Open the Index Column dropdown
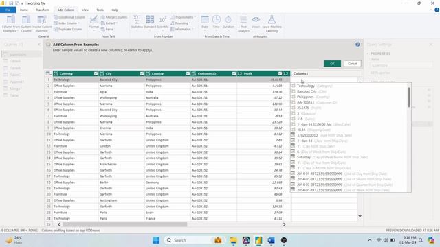The height and width of the screenshot is (247, 440). click(79, 23)
